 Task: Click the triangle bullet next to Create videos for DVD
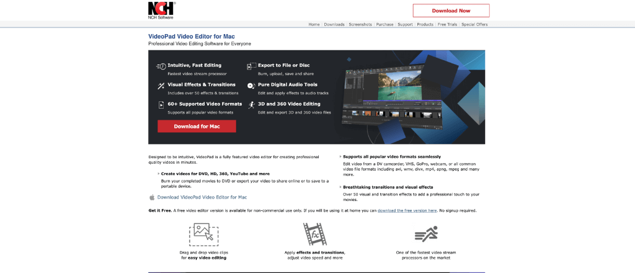point(159,173)
